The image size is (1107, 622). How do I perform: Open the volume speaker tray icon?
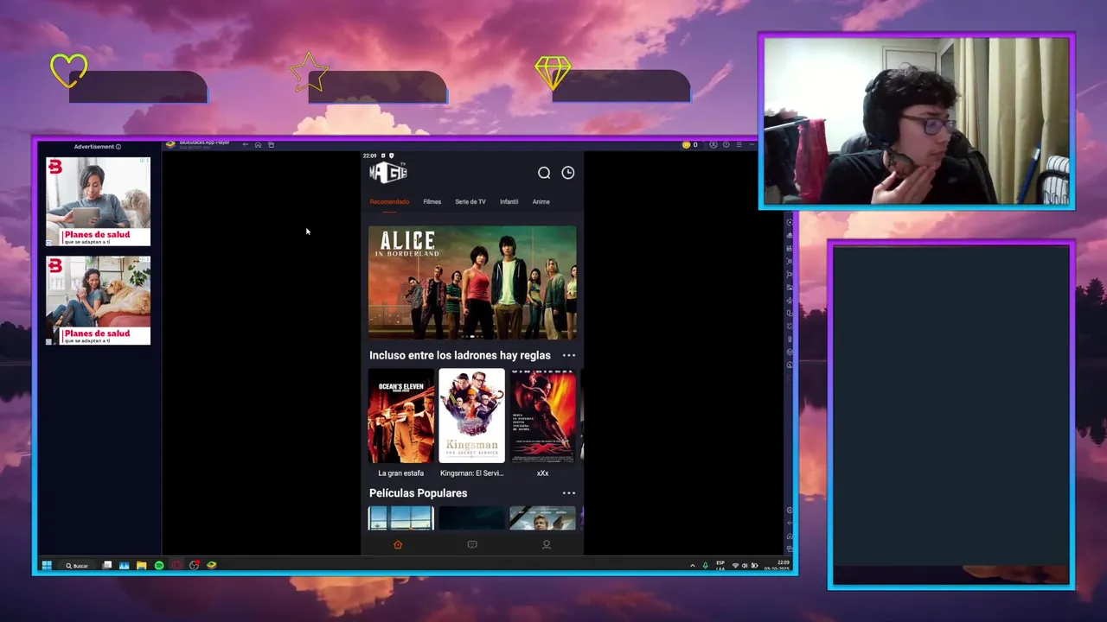(745, 565)
